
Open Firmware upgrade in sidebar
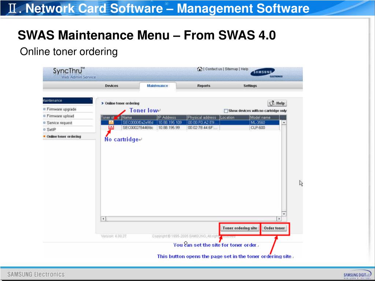(62, 109)
